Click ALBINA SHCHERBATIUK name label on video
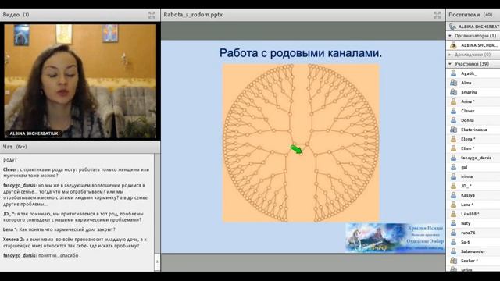Image resolution: width=500 pixels, height=281 pixels. [x=34, y=133]
